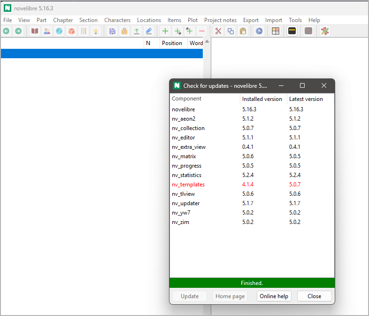The image size is (369, 316).
Task: Open the Help menu
Action: tap(314, 20)
